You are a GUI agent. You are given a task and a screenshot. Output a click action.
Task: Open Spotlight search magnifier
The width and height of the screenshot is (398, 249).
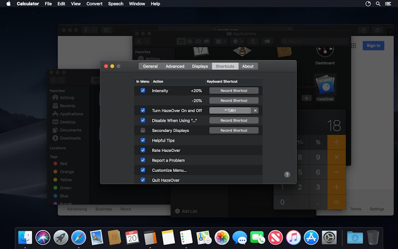pyautogui.click(x=378, y=4)
